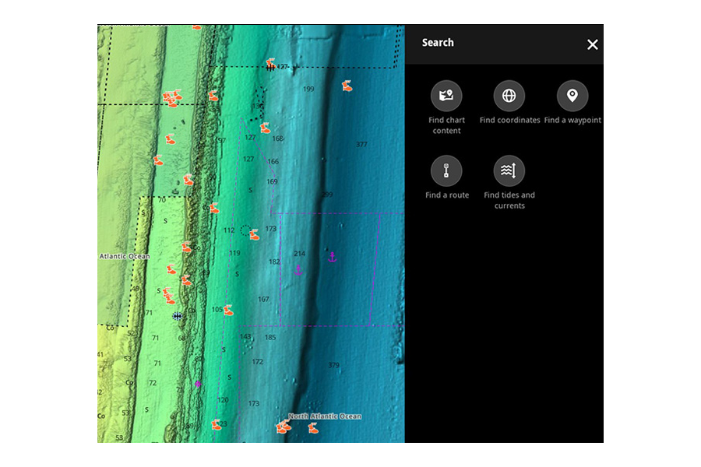This screenshot has width=701, height=467.
Task: Open the Find a route option
Action: (446, 171)
